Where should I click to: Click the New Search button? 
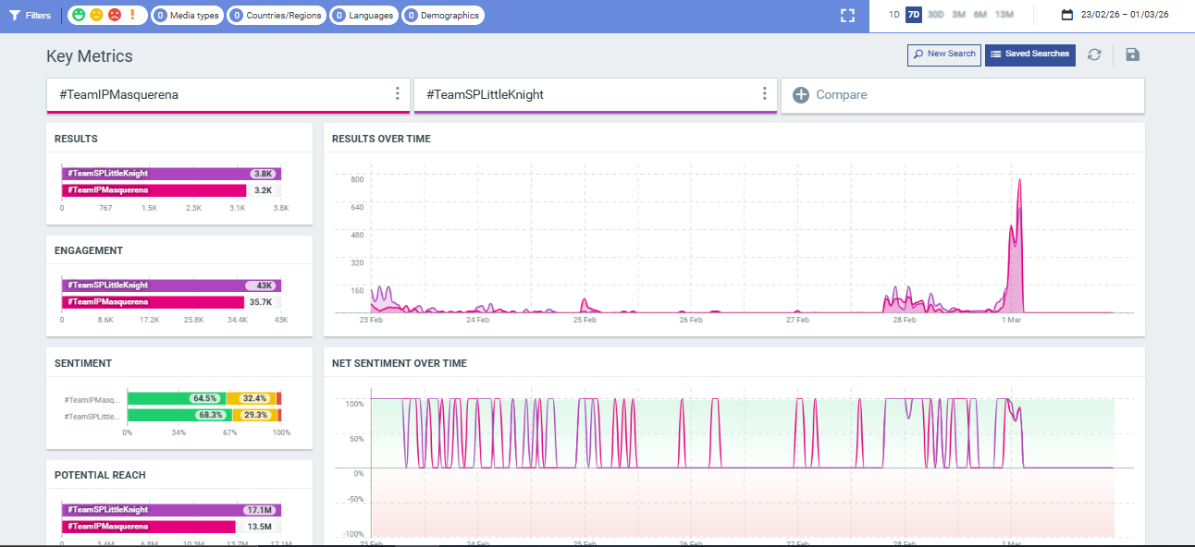click(x=944, y=55)
